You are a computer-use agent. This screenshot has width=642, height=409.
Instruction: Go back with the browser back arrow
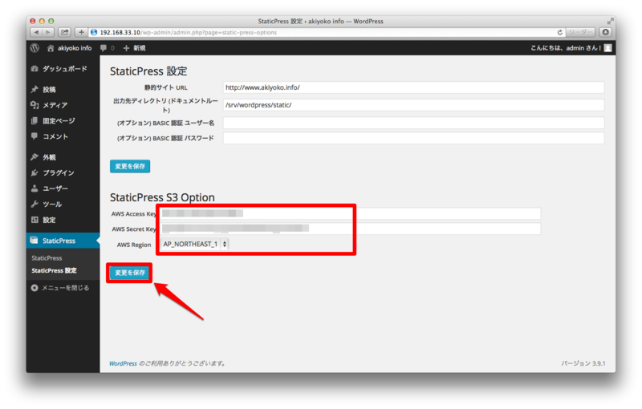click(x=36, y=32)
